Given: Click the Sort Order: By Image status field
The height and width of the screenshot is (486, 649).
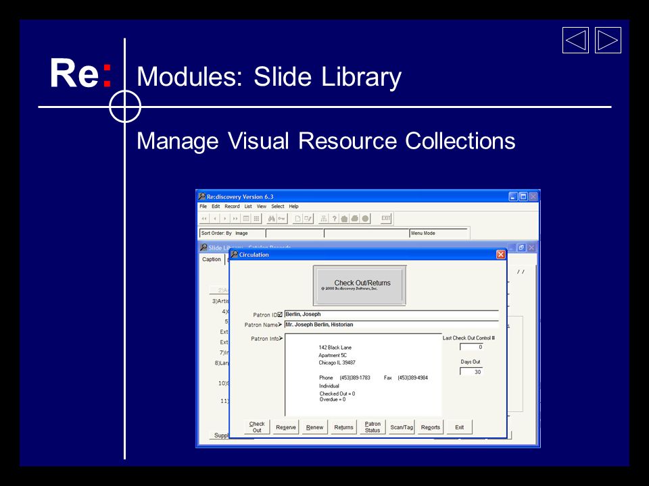Looking at the screenshot, I should click(232, 233).
